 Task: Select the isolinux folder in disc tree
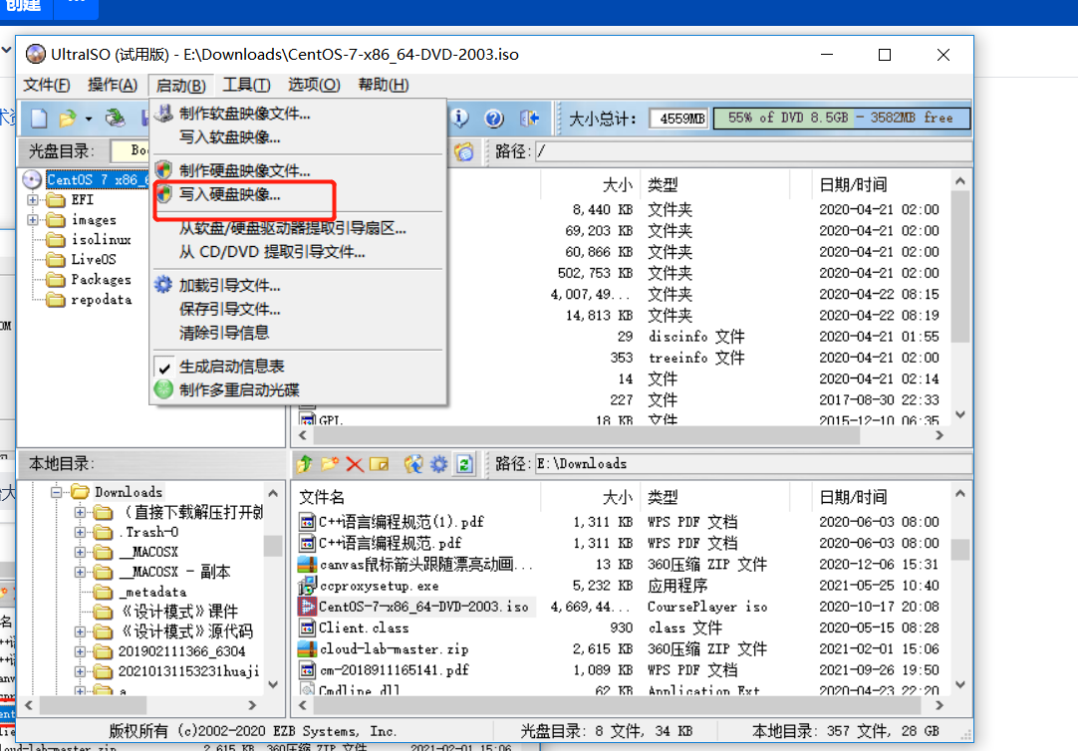tap(101, 240)
